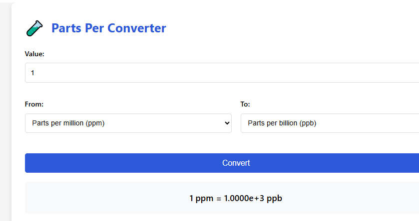Click the test tube logo icon
419x221 pixels.
pos(34,28)
